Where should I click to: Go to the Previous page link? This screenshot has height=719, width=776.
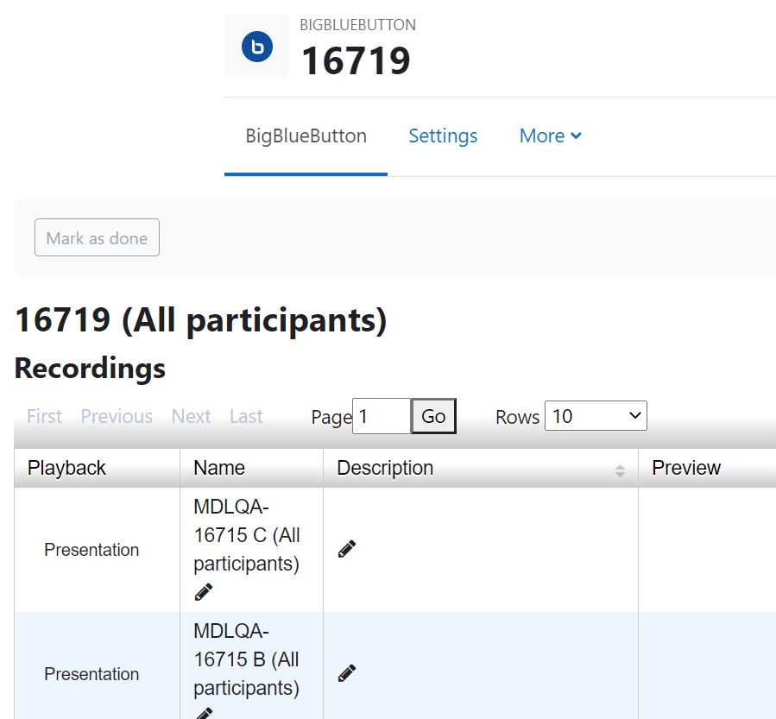(x=117, y=416)
